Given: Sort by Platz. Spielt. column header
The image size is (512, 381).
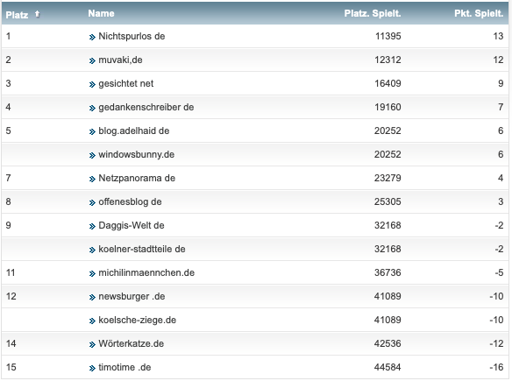Looking at the screenshot, I should pyautogui.click(x=373, y=13).
